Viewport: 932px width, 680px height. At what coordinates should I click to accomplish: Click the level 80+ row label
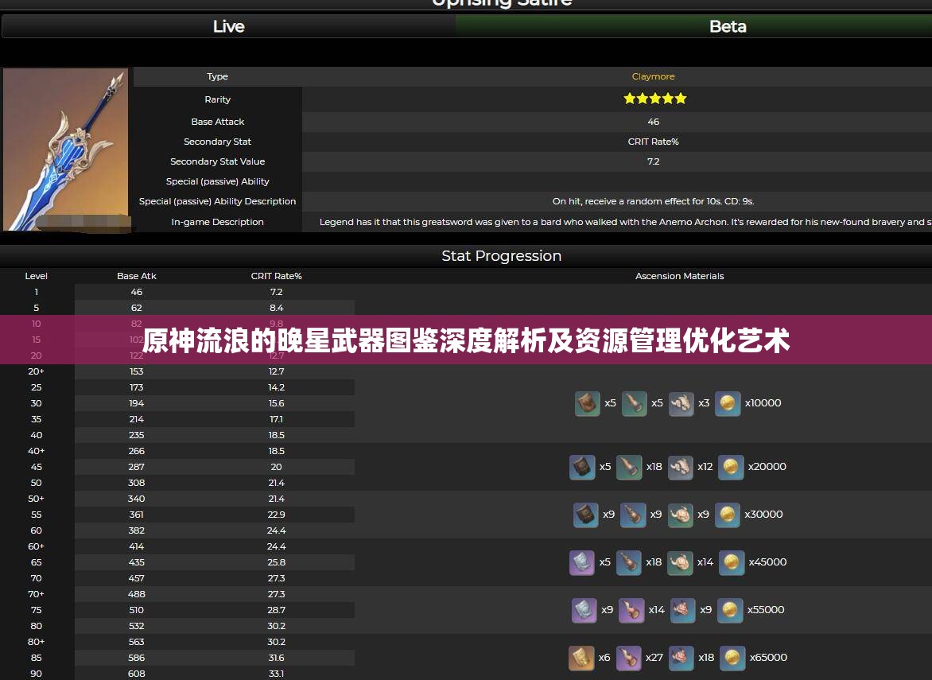(x=37, y=642)
